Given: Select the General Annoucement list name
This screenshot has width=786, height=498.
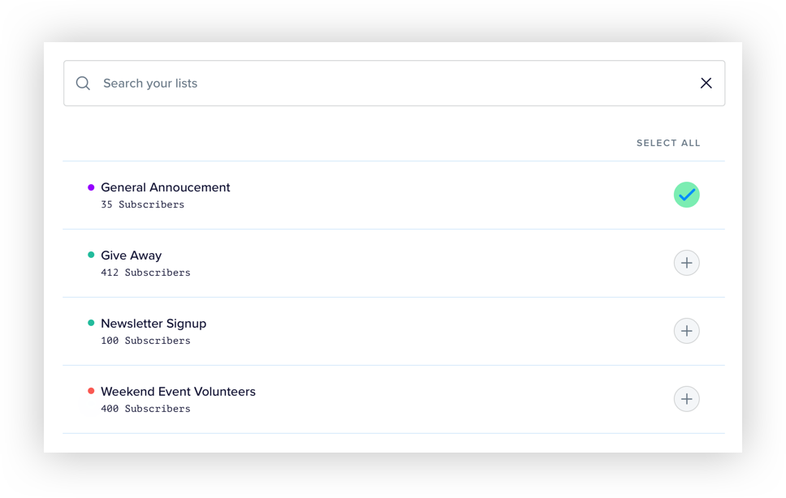Looking at the screenshot, I should click(166, 187).
